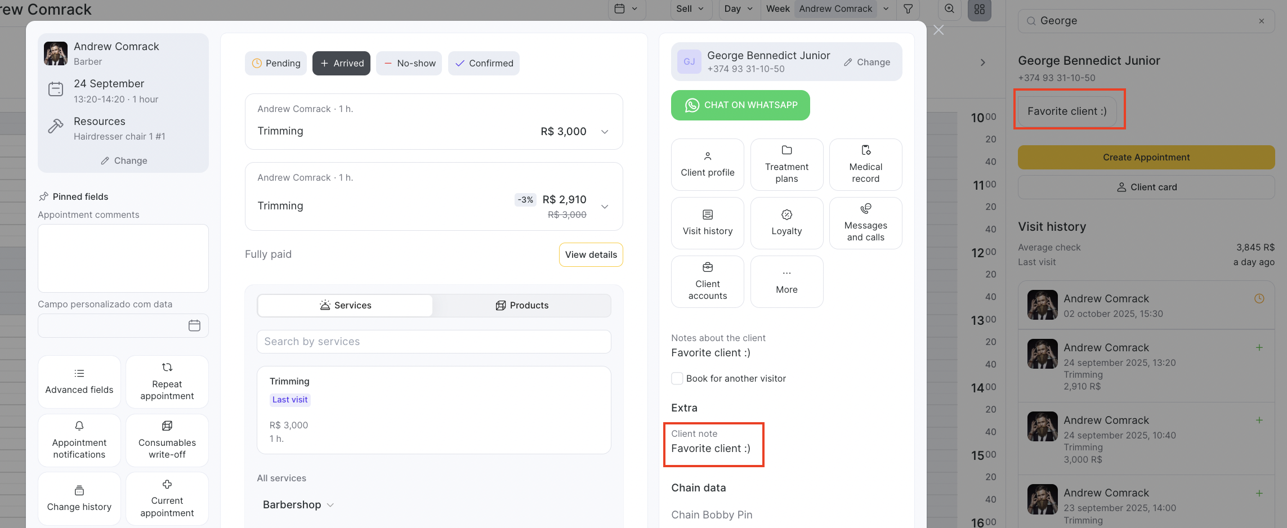The width and height of the screenshot is (1287, 528).
Task: Mark the appointment as No-show
Action: (x=409, y=63)
